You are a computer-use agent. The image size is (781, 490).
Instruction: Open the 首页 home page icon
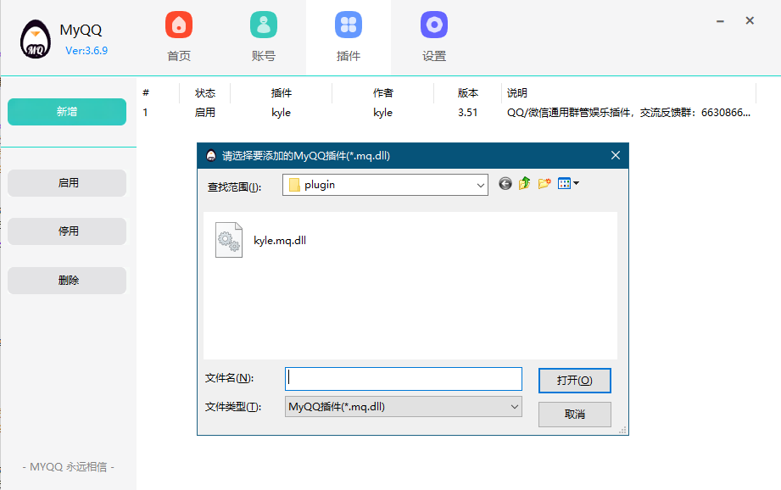coord(178,36)
